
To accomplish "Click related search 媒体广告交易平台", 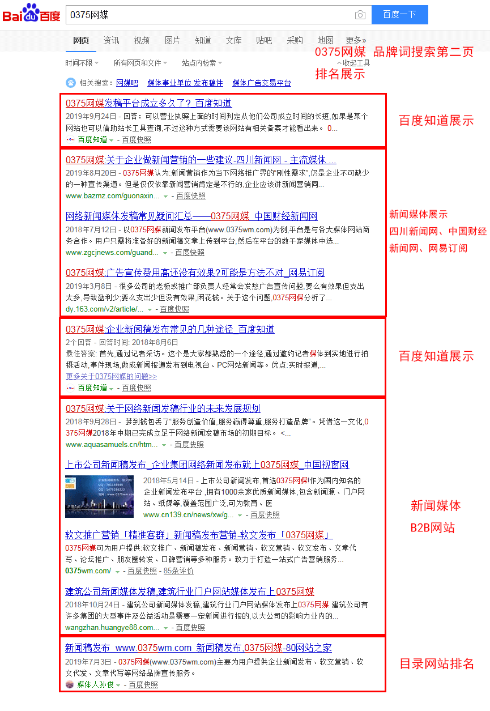I will [262, 83].
